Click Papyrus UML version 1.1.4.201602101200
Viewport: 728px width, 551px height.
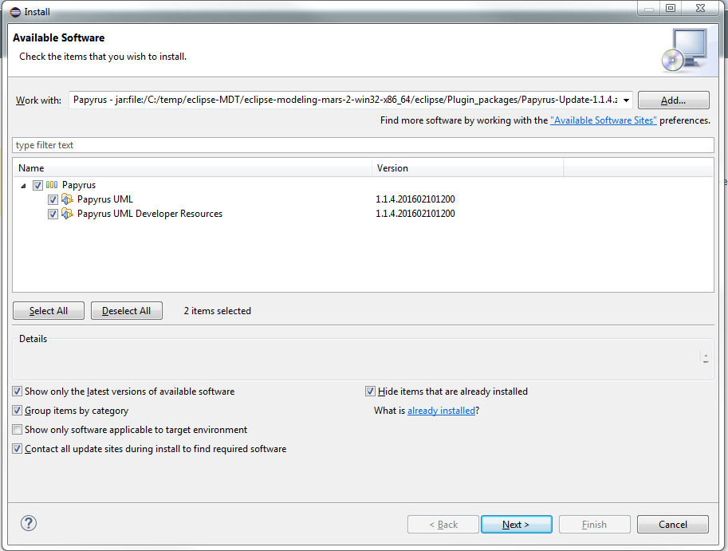click(x=415, y=199)
